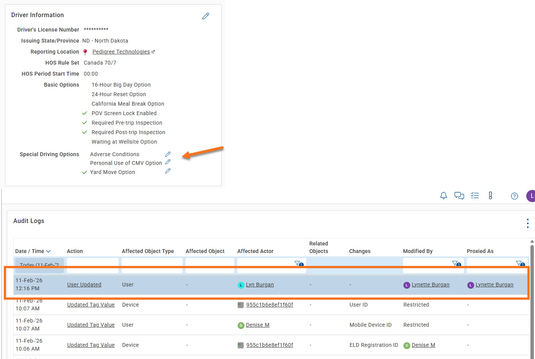Click the ND - North Dakota value
Viewport: 535px width, 359px height.
point(105,41)
